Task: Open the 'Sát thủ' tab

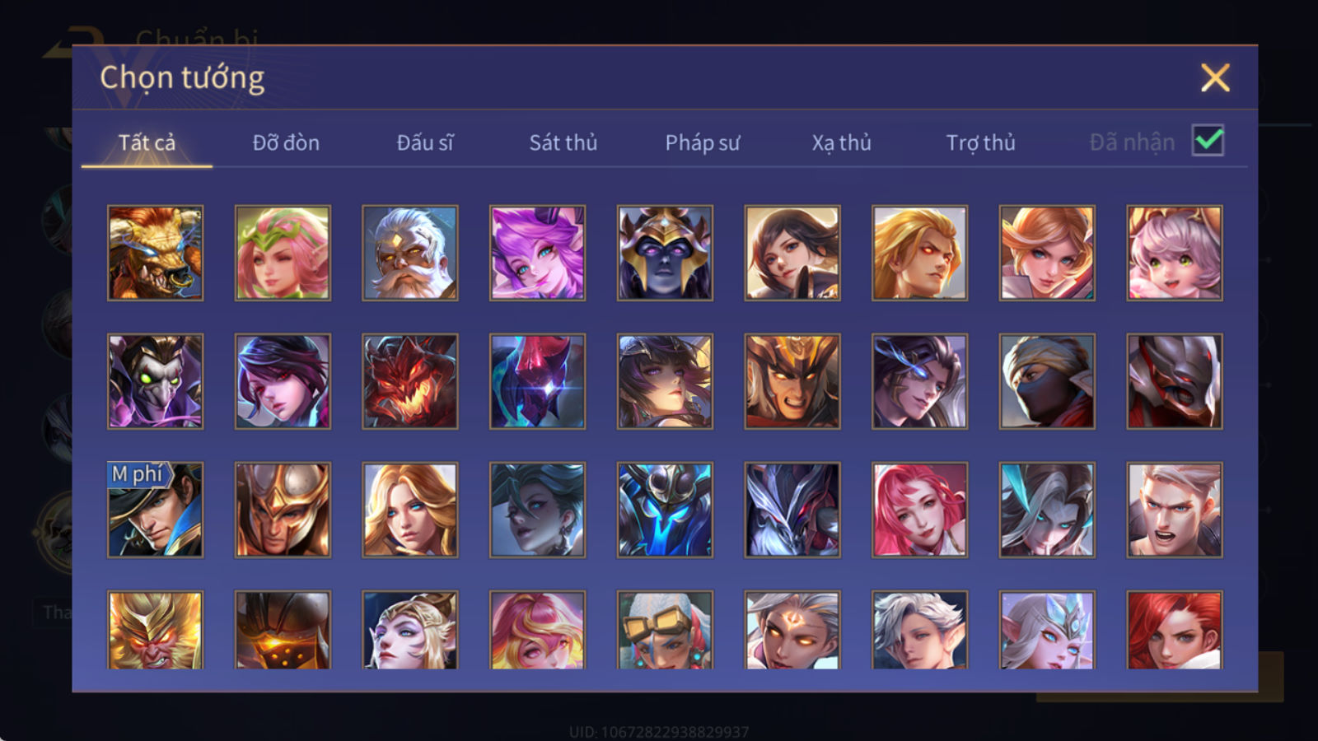Action: tap(563, 142)
